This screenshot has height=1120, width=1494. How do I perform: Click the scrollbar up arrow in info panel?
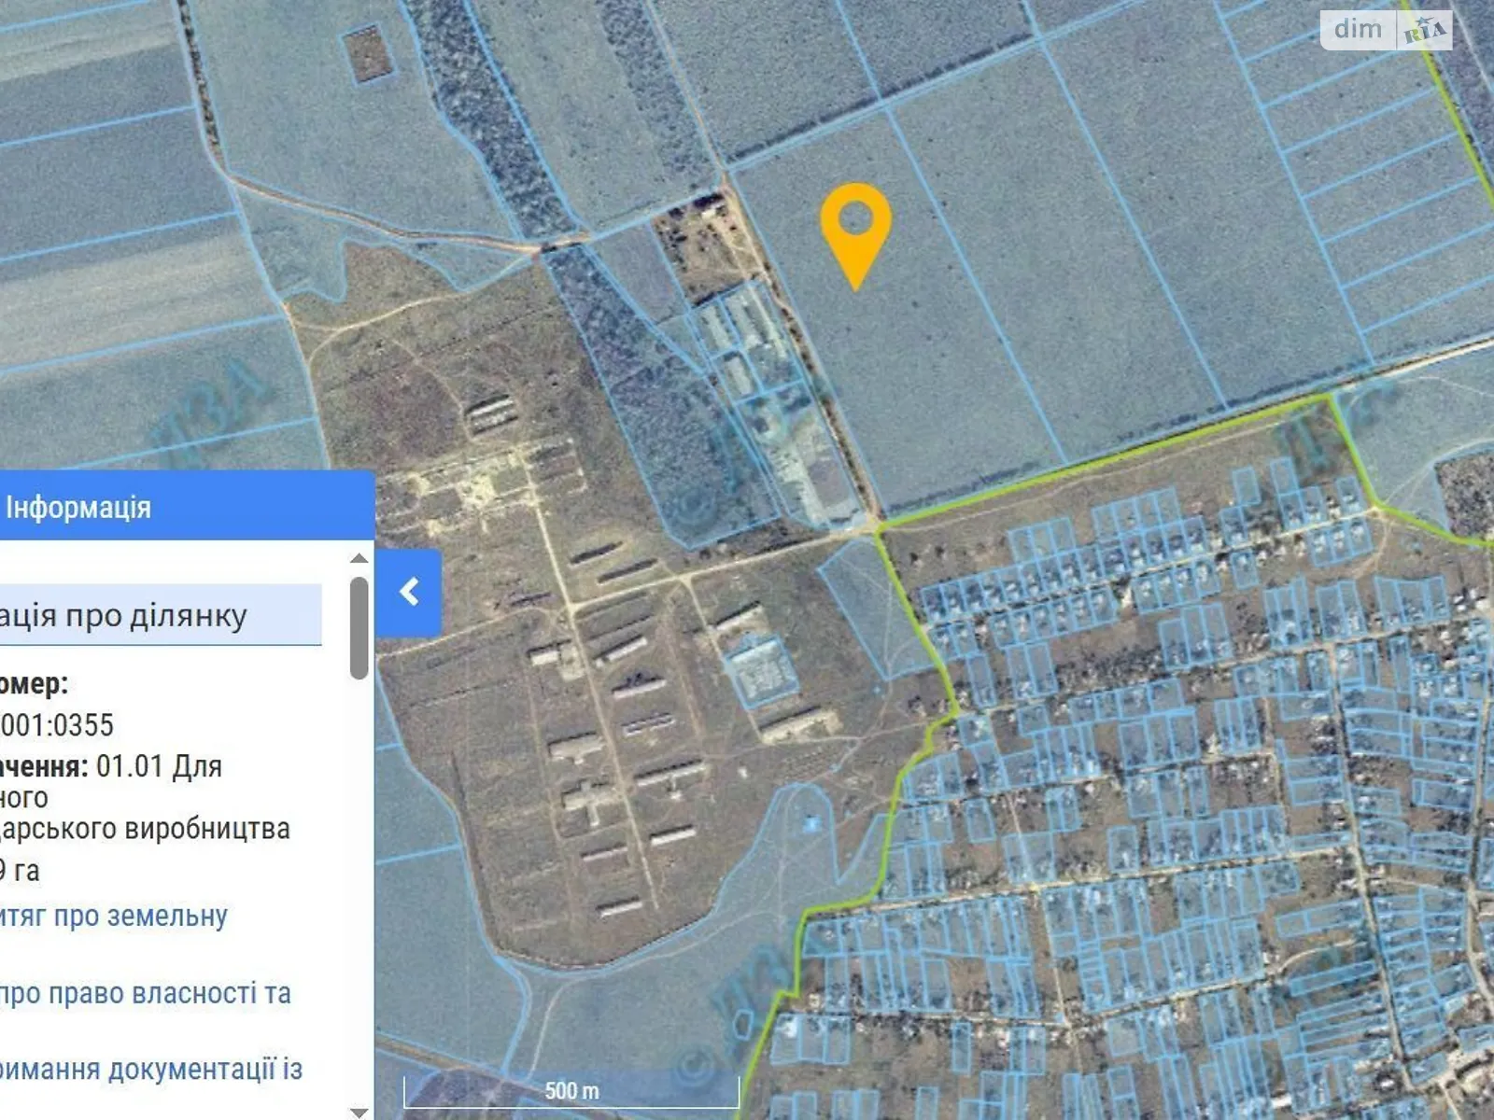coord(359,558)
